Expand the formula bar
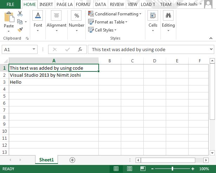This screenshot has width=216, height=173. click(x=211, y=49)
